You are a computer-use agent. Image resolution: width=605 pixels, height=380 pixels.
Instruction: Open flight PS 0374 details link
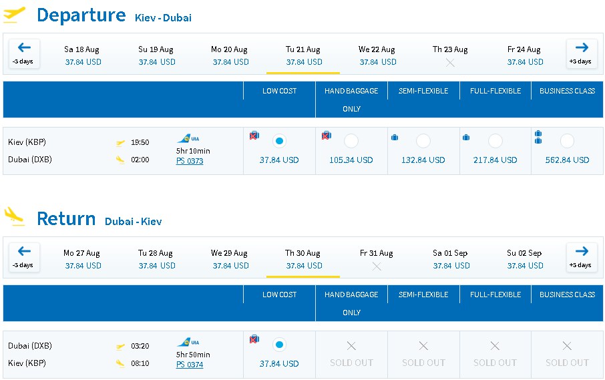pyautogui.click(x=190, y=365)
